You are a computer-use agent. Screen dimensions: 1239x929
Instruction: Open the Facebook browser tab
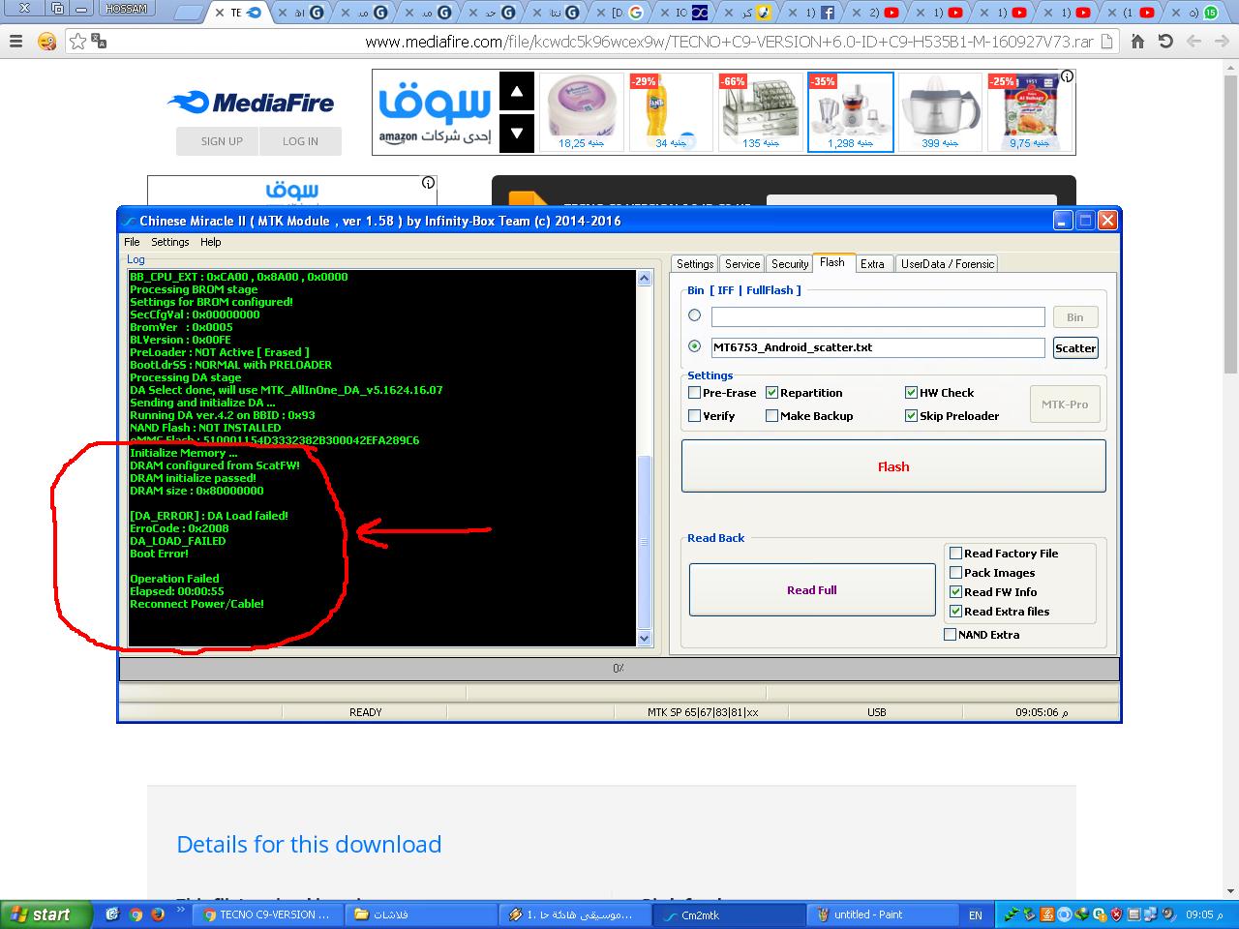click(x=819, y=13)
